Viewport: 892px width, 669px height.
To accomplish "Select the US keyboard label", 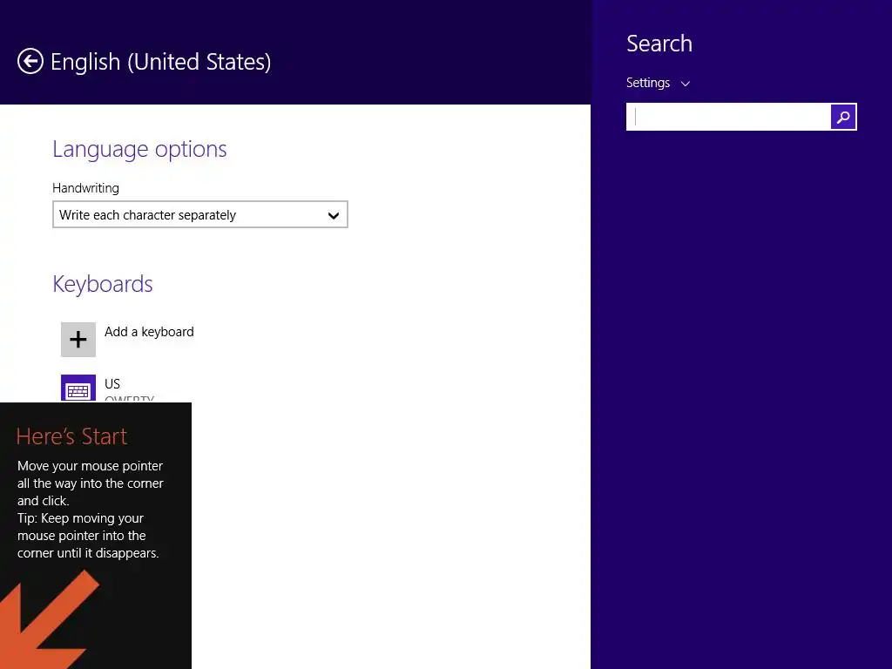I will point(112,384).
